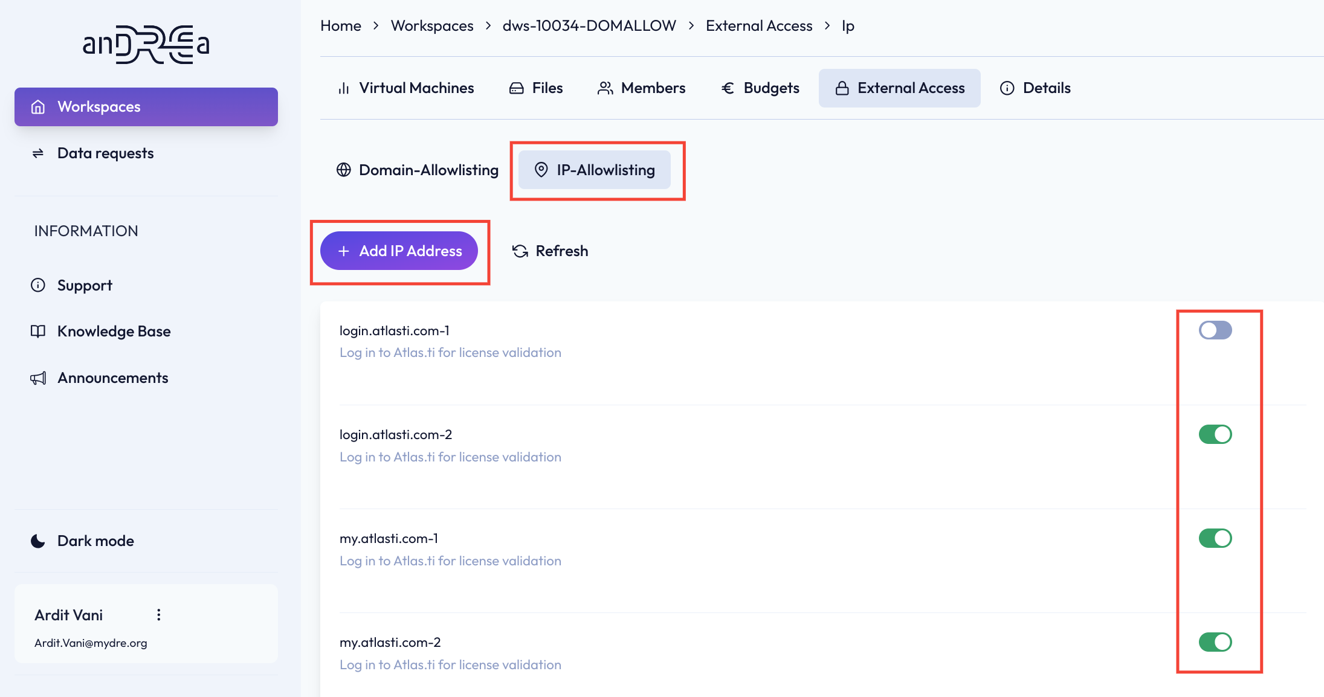Open the Ardit Vani user options menu
Image resolution: width=1324 pixels, height=697 pixels.
tap(158, 615)
